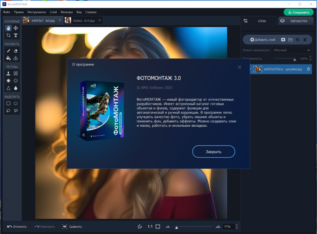Click the green Сохранить button
Screen dimensions: 317x234
click(298, 12)
